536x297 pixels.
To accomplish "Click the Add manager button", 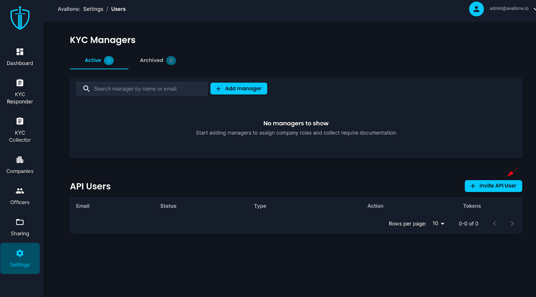I will tap(239, 89).
